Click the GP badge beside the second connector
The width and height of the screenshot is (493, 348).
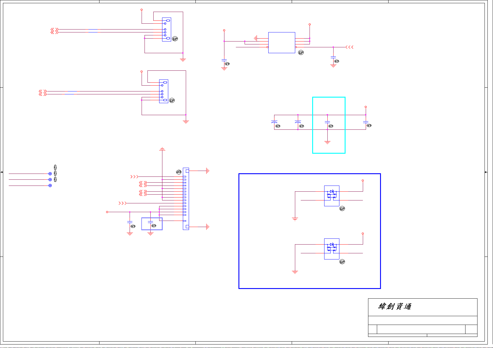click(172, 101)
